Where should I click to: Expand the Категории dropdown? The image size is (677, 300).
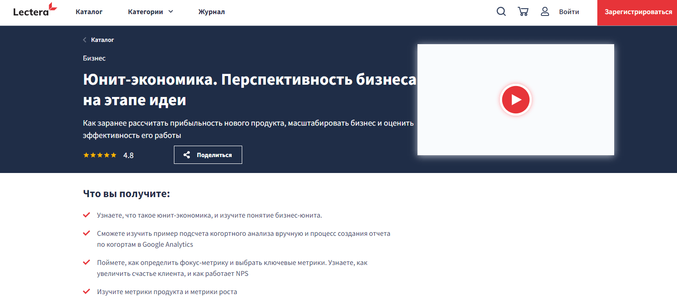150,12
